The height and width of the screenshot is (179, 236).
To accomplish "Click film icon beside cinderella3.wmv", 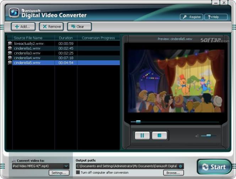I will (x=10, y=53).
